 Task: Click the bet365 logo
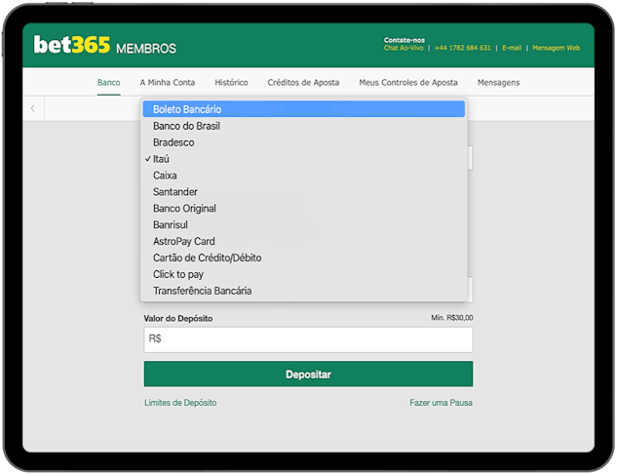72,45
